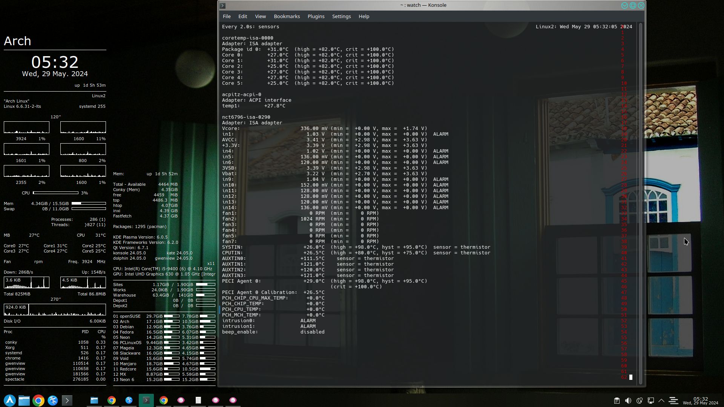Screen dimensions: 724x407
Task: Click the Konsole title bar text
Action: click(423, 5)
